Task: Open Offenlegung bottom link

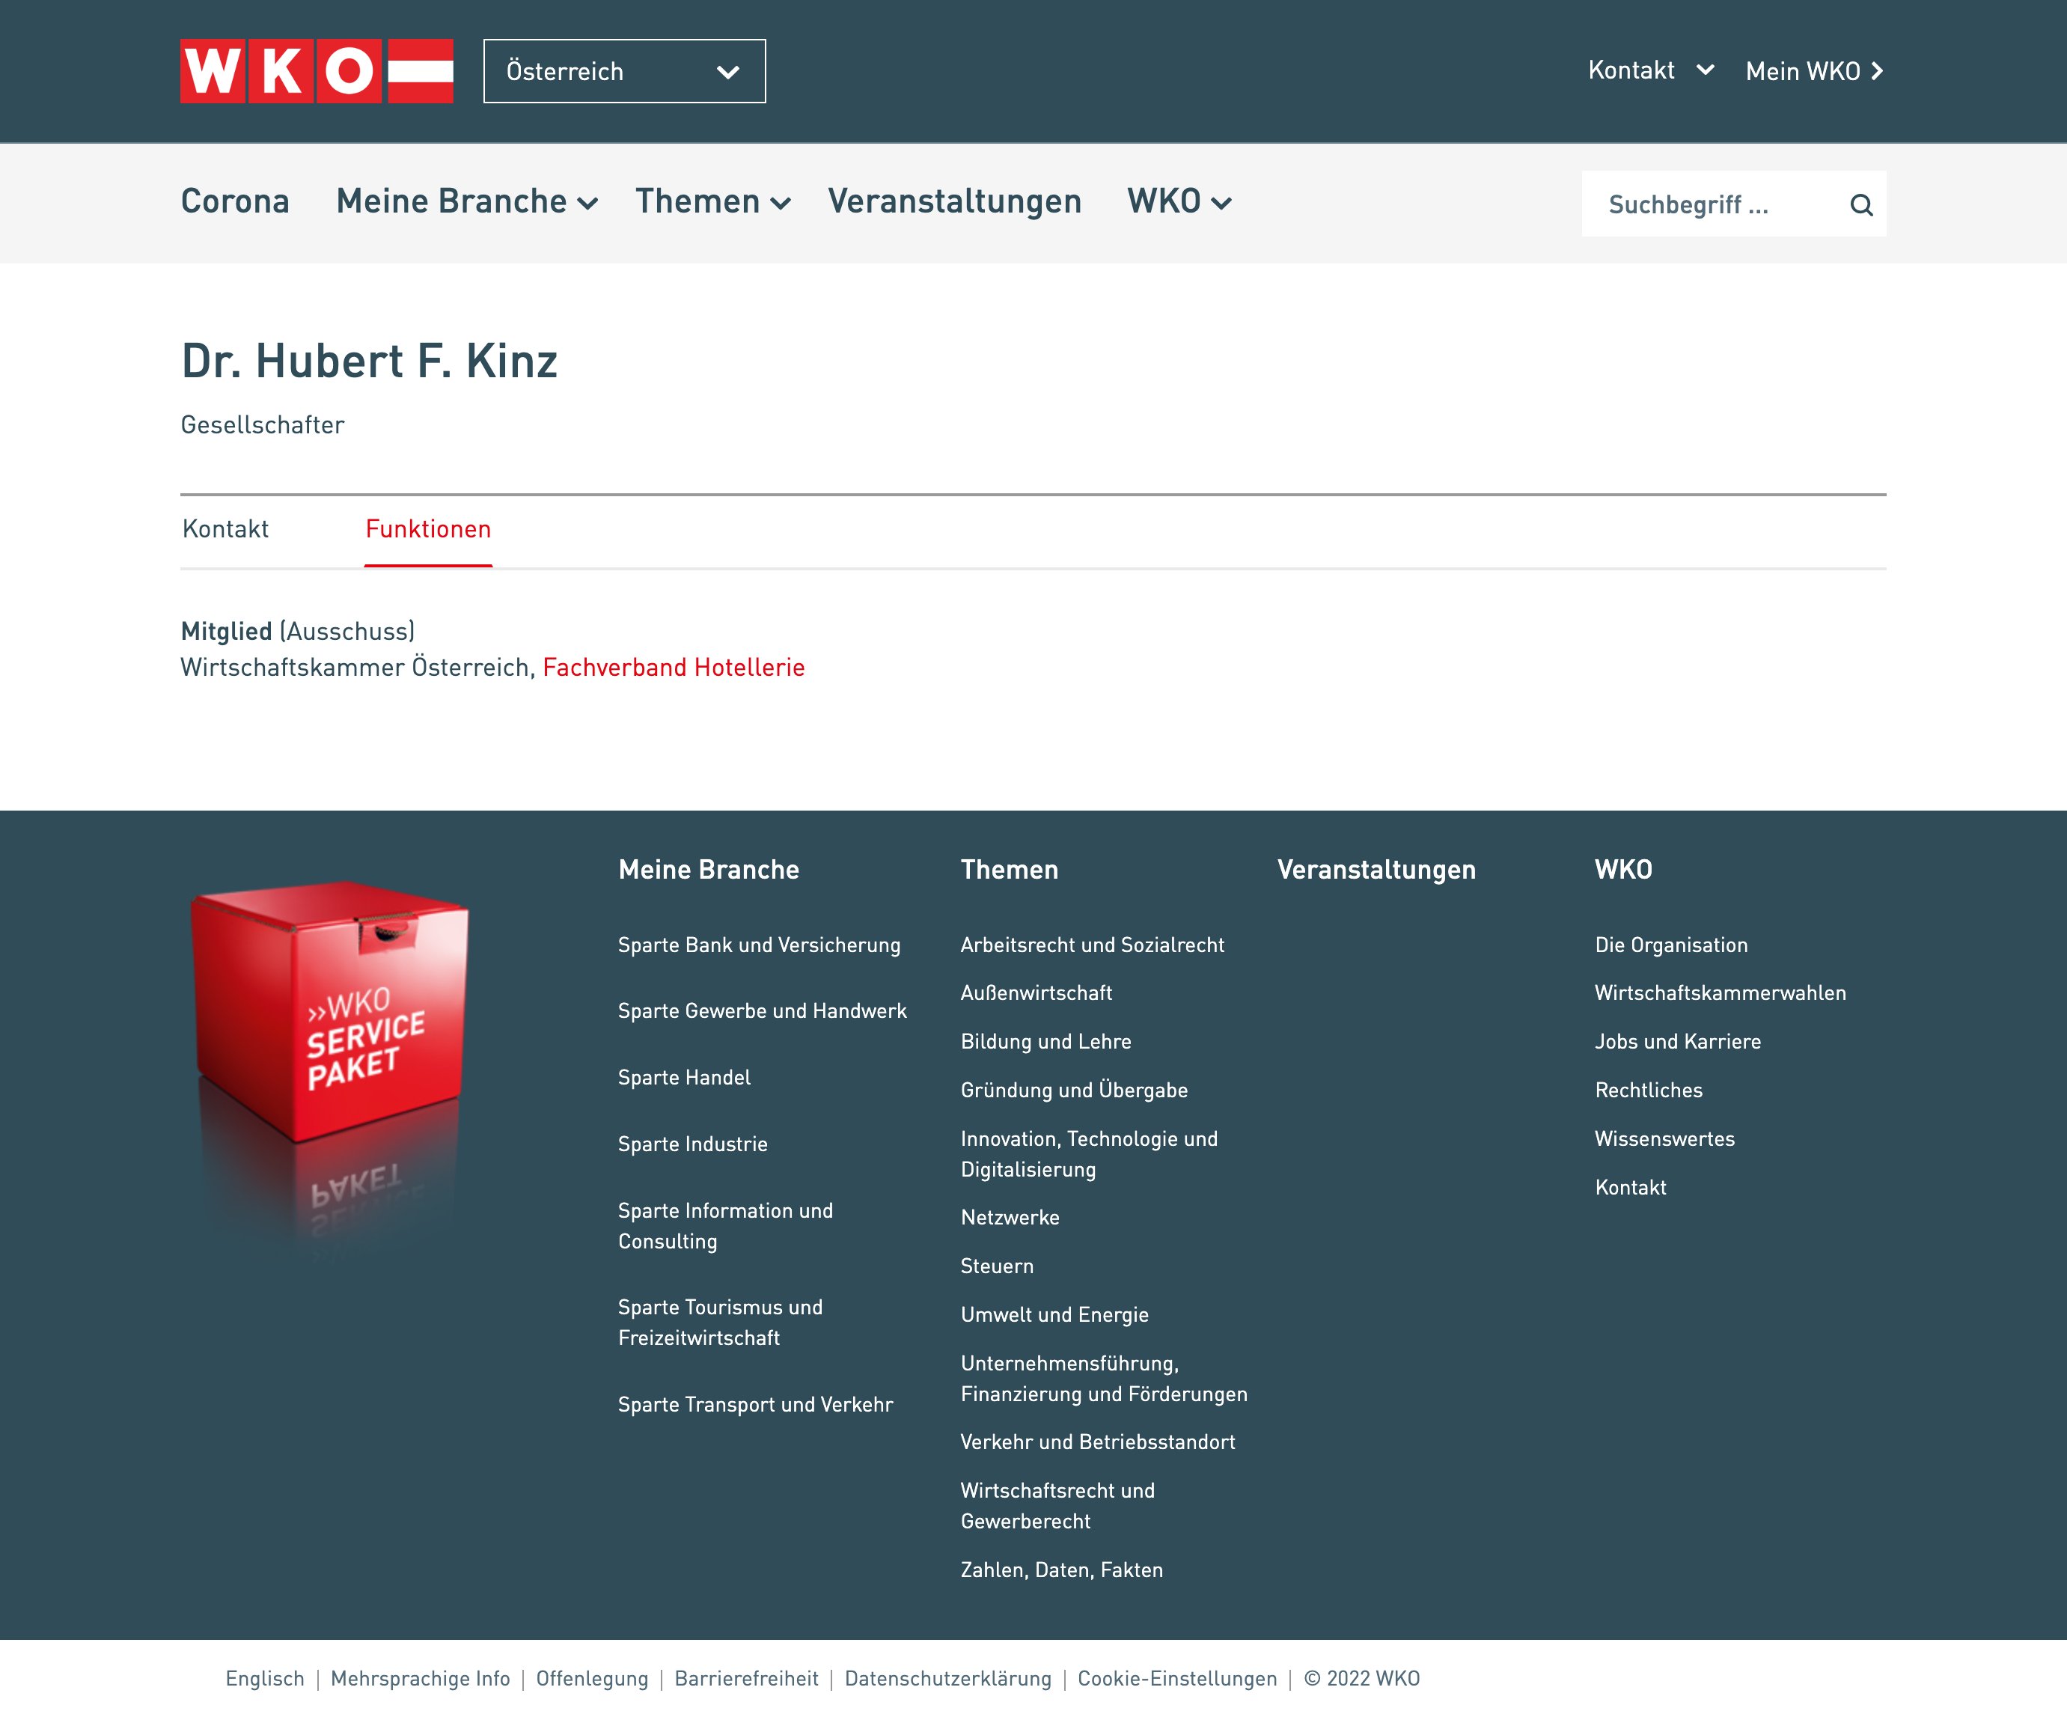Action: [x=591, y=1679]
